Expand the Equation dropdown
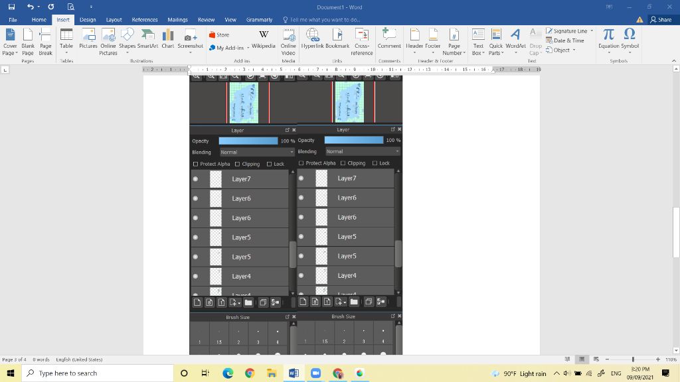Viewport: 680px width, 382px height. pos(608,53)
